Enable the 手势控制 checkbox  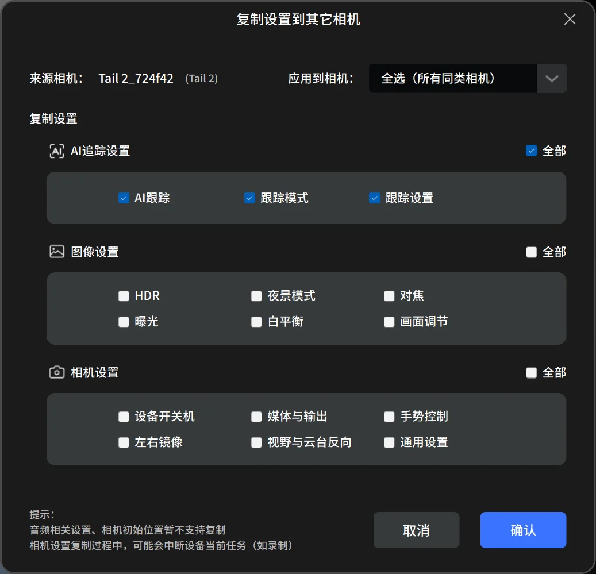tap(389, 417)
